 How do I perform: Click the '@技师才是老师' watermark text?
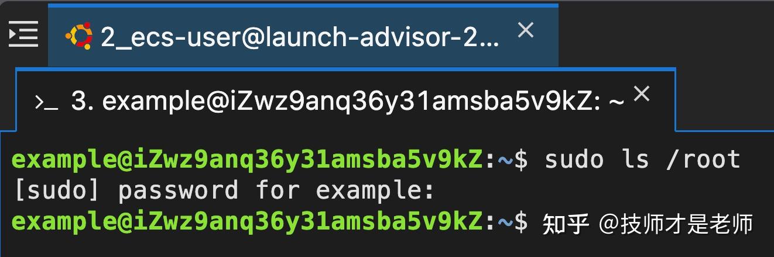tap(676, 224)
